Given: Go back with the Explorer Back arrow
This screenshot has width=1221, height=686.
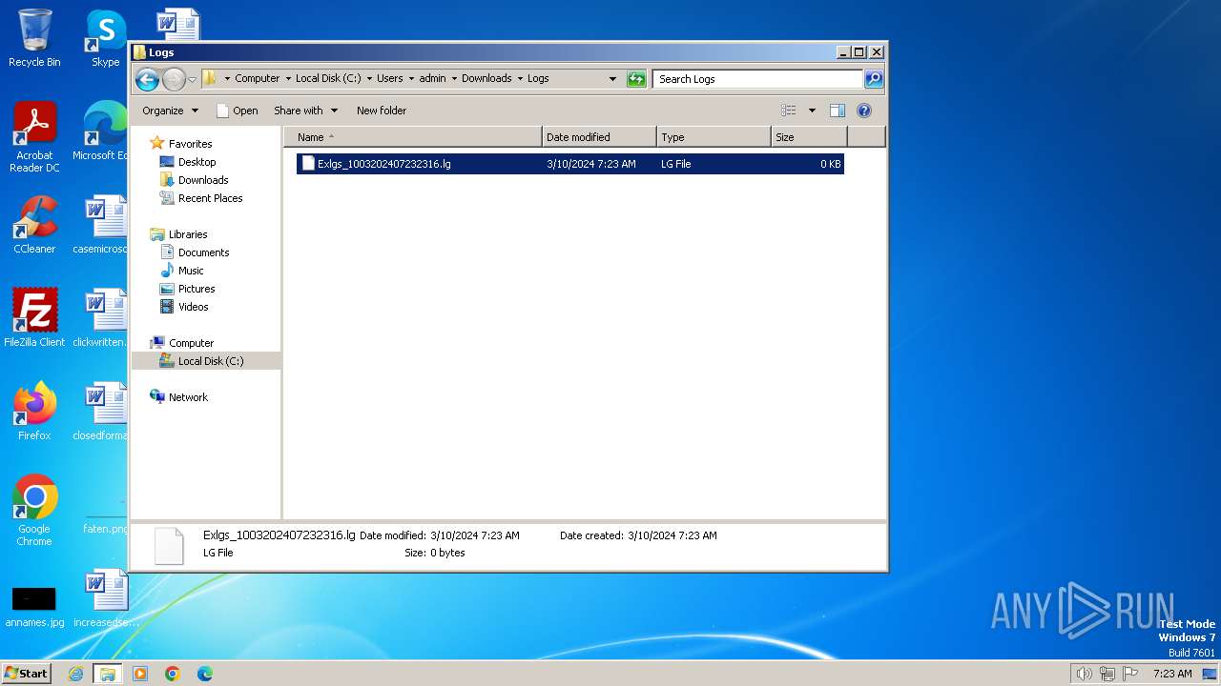Looking at the screenshot, I should 147,79.
